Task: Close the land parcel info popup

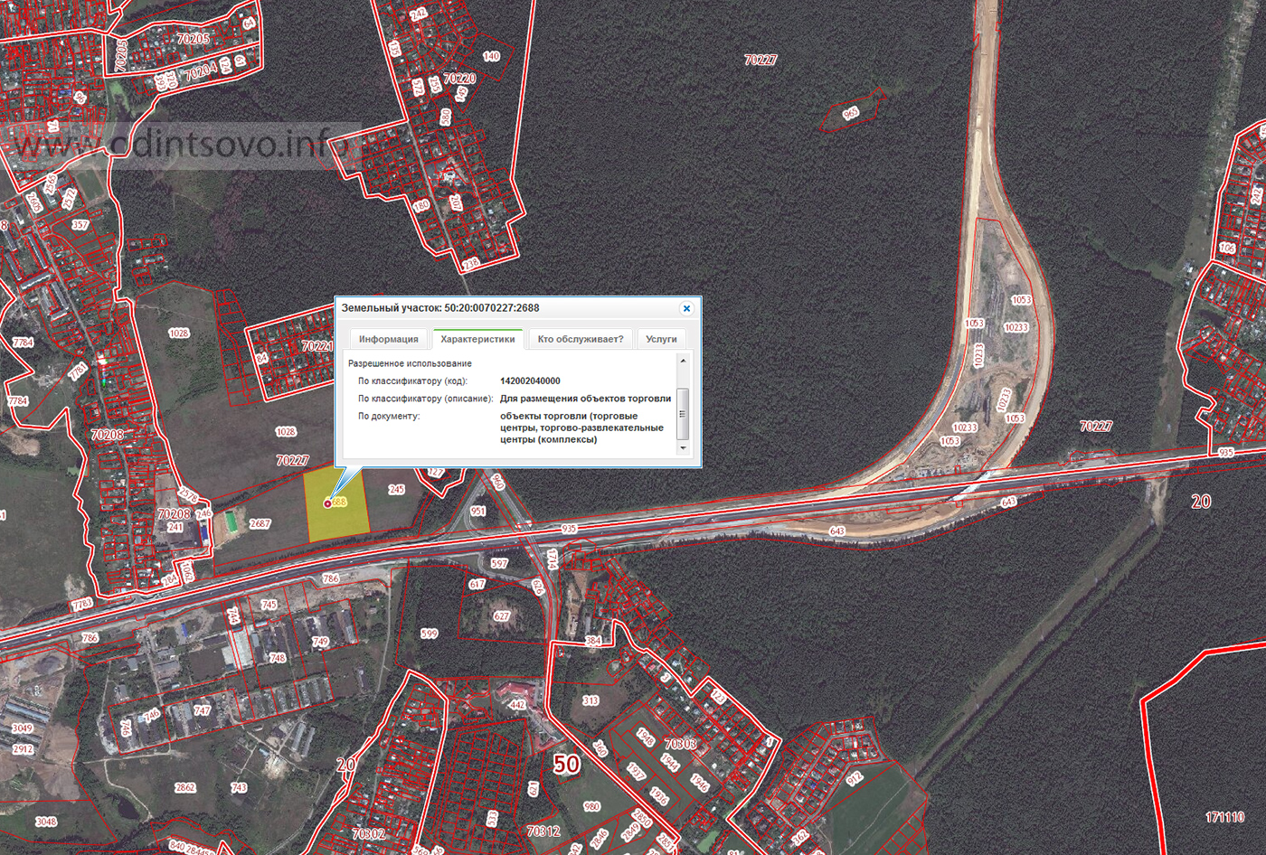Action: tap(686, 309)
